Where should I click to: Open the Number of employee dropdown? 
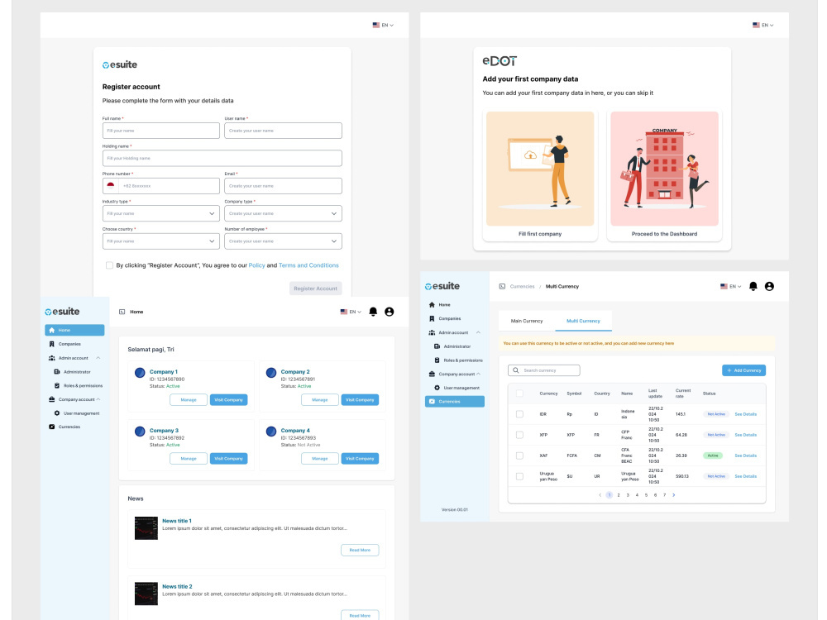(283, 241)
